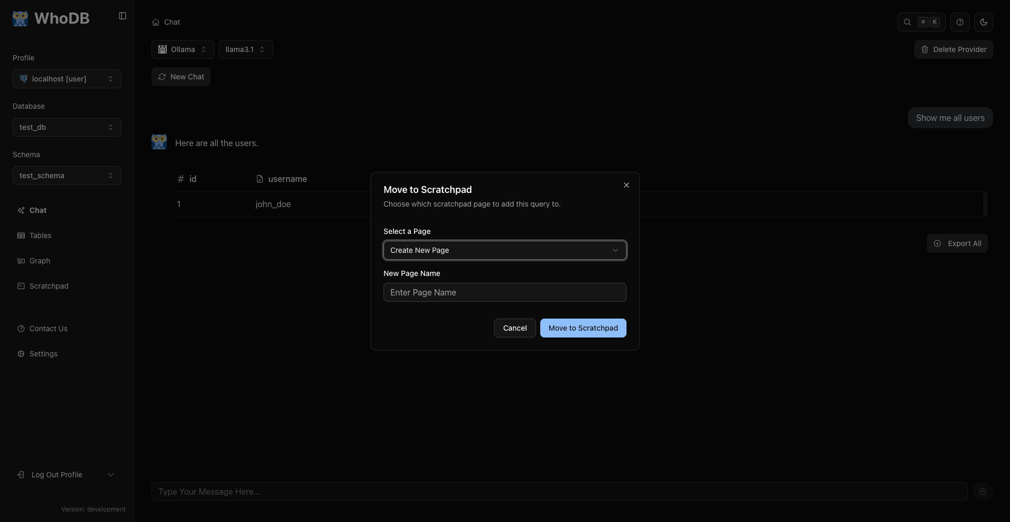Open Contact Us in the sidebar
1010x522 pixels.
(x=67, y=329)
